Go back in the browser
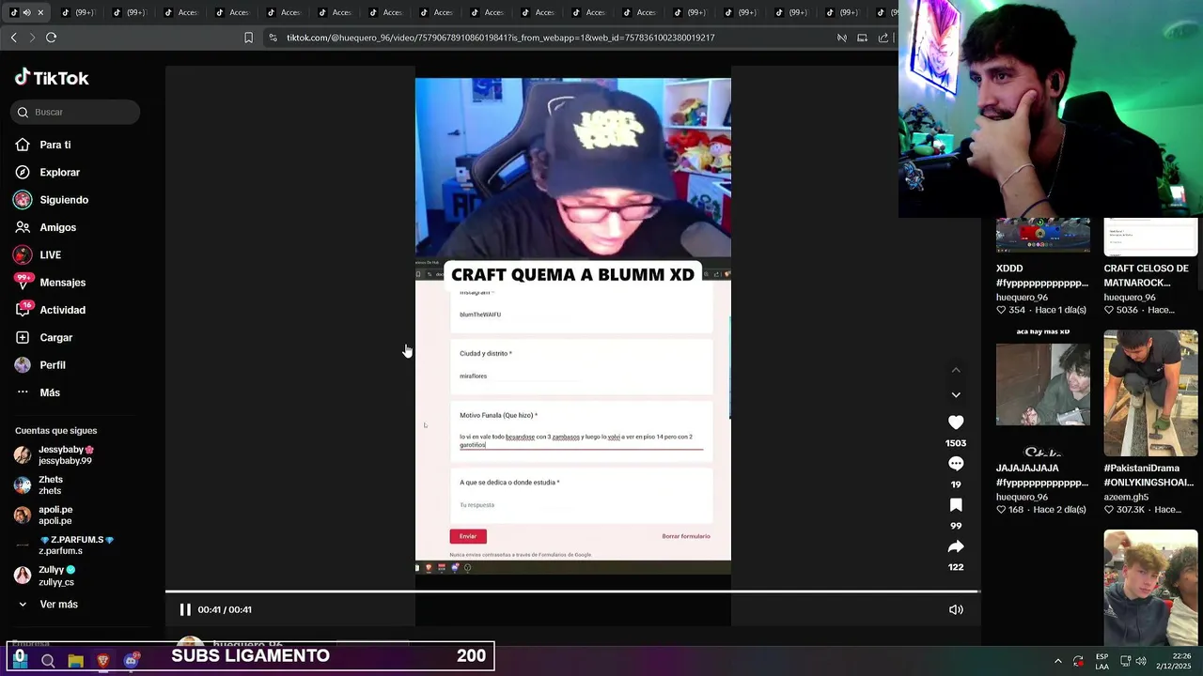 tap(13, 38)
